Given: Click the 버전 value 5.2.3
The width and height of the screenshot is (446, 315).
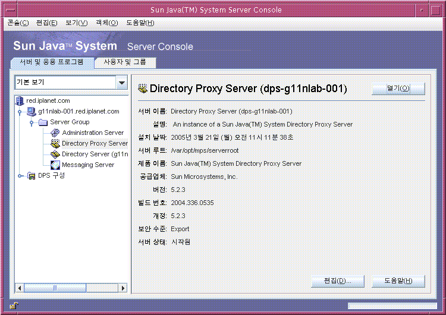Looking at the screenshot, I should 178,190.
